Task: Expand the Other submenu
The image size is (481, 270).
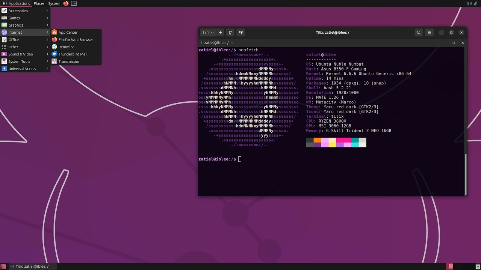Action: tap(25, 47)
